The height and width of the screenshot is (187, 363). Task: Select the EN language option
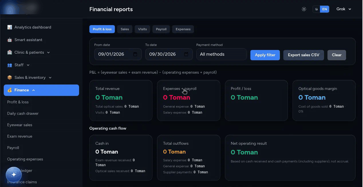point(325,9)
